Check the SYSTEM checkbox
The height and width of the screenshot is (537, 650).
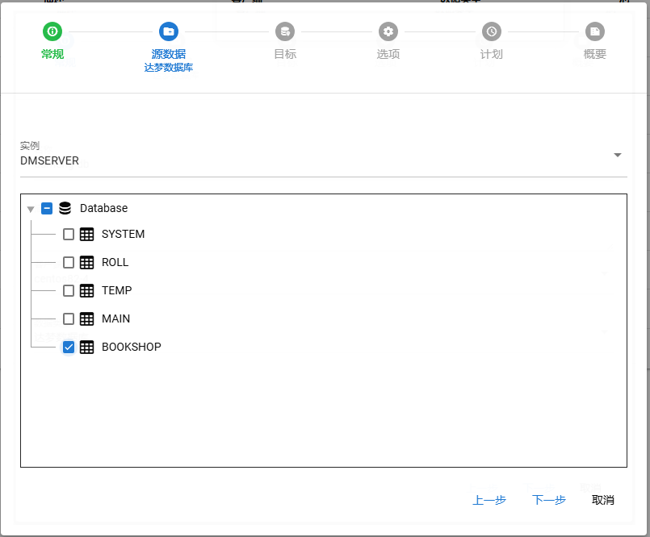[69, 235]
